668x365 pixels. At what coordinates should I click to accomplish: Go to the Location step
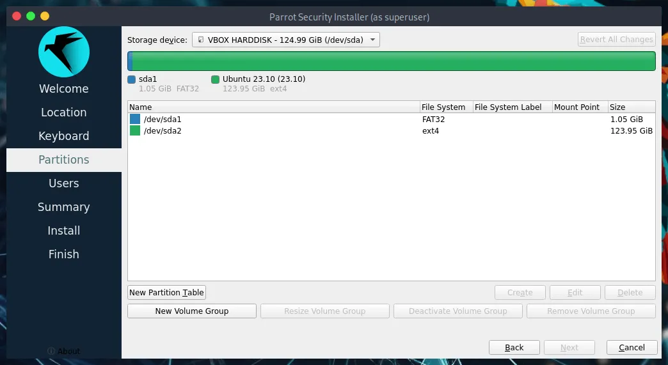pos(64,113)
